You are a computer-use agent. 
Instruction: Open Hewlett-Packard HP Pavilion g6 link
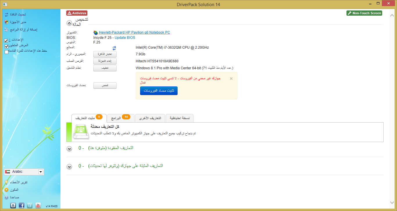135,32
